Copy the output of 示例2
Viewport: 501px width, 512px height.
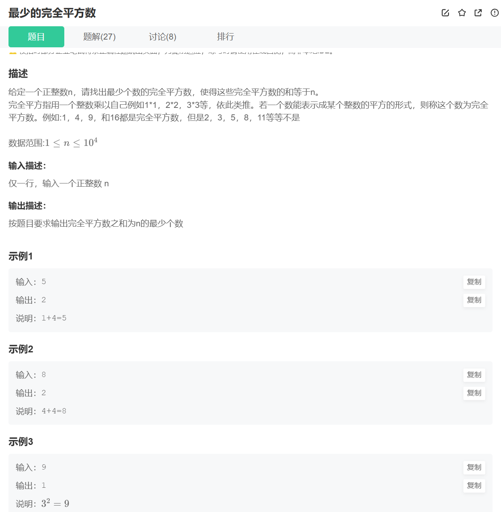click(474, 393)
